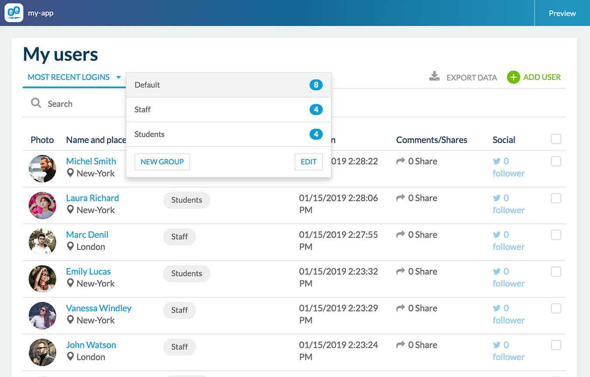Select Vanessa Windley's row checkbox
Viewport: 590px width, 377px height.
click(x=555, y=308)
